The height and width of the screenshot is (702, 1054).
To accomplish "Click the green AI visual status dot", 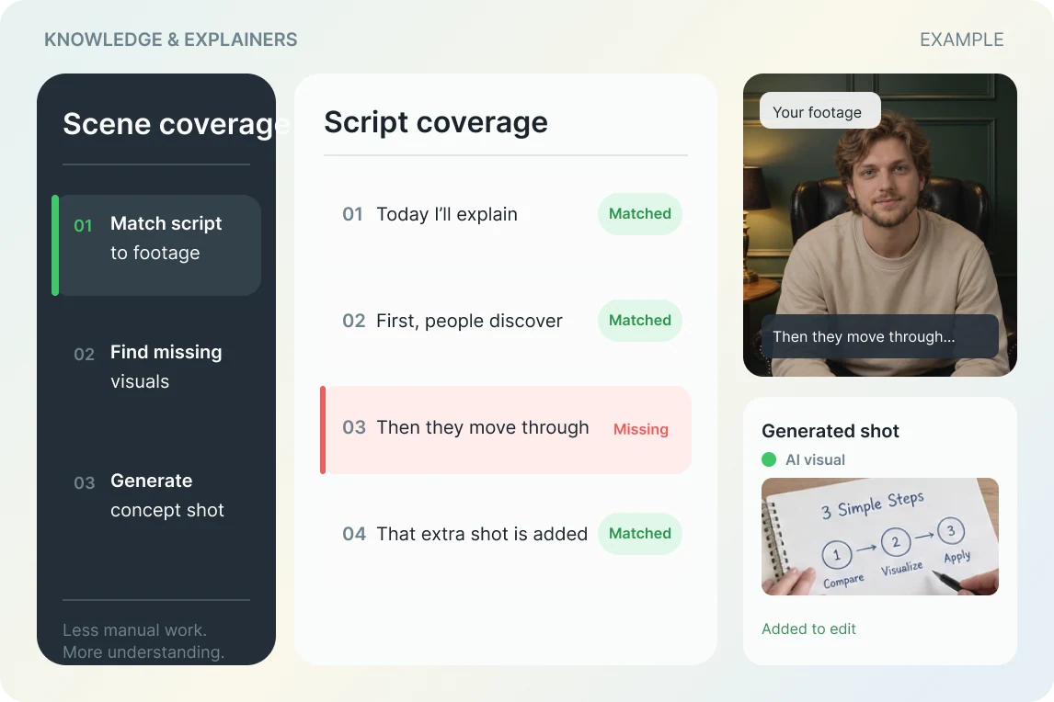I will click(x=769, y=459).
